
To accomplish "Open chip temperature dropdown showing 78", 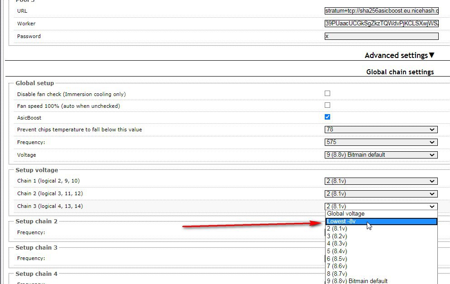I will [381, 130].
